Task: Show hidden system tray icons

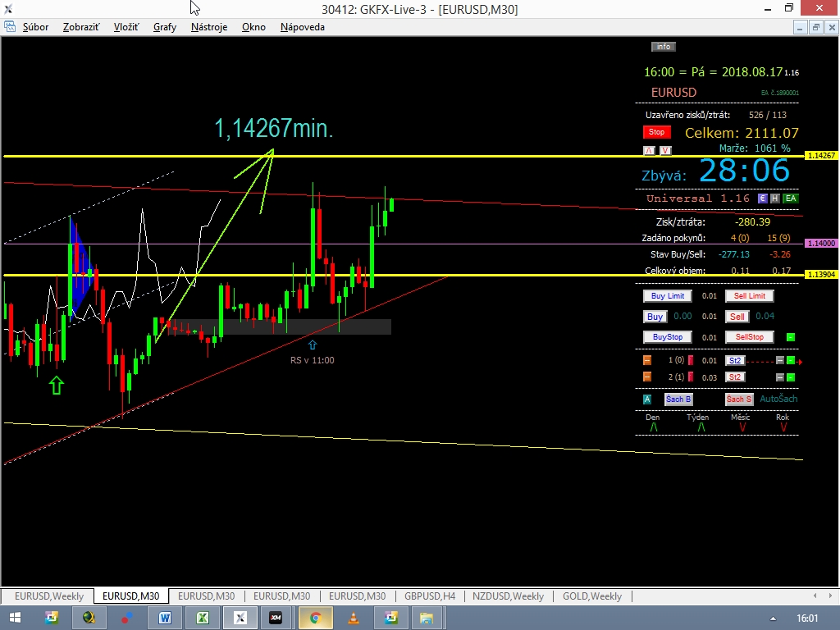Action: point(773,619)
